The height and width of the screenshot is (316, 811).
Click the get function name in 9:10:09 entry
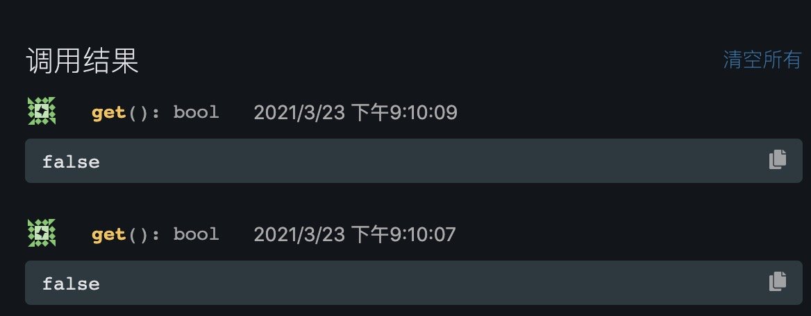pos(108,112)
